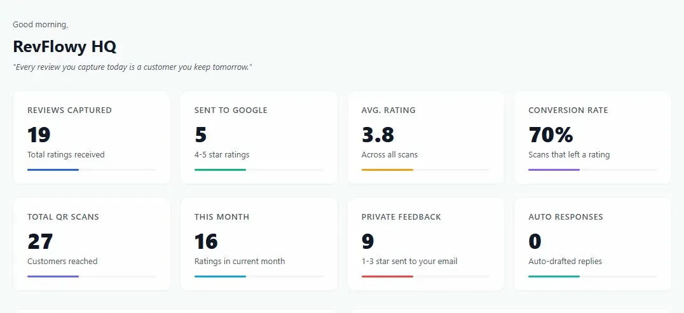Click the CONVERSION RATE label
The image size is (684, 313).
568,110
